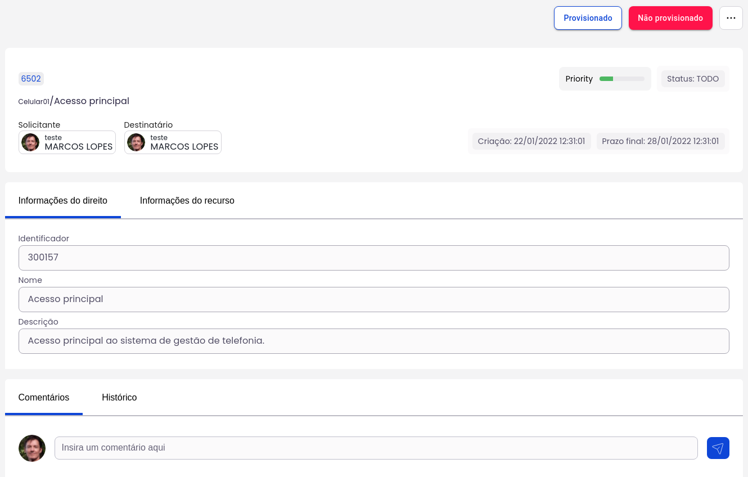Click the Solicitante avatar photo
This screenshot has width=748, height=477.
30,142
